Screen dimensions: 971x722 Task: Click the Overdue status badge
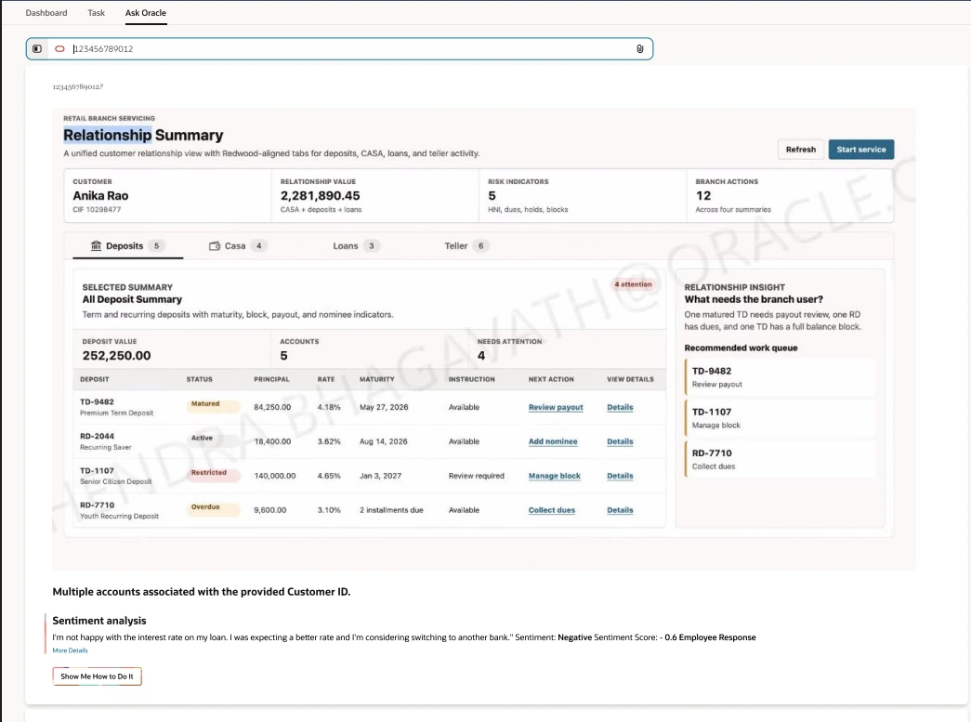tap(213, 507)
